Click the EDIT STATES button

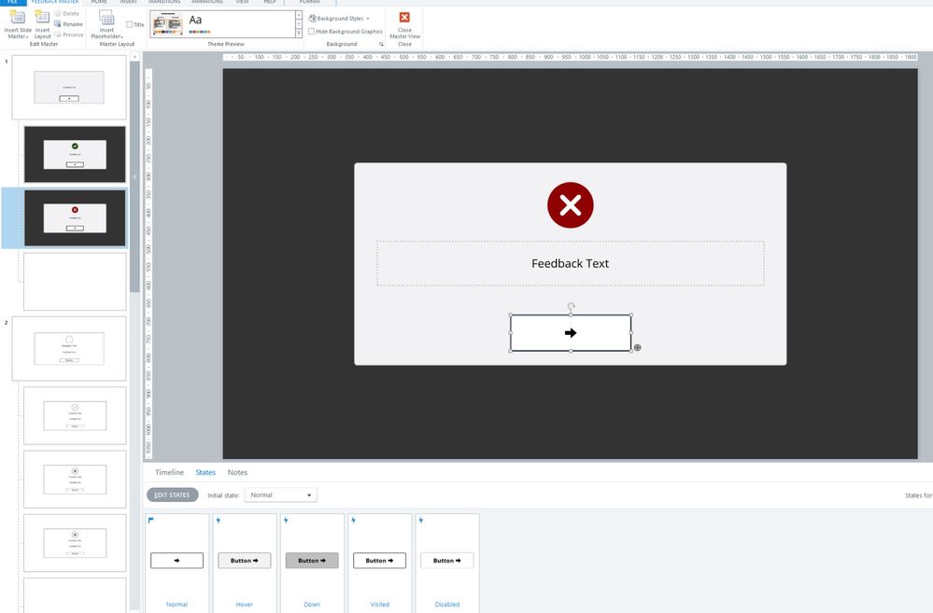coord(173,495)
